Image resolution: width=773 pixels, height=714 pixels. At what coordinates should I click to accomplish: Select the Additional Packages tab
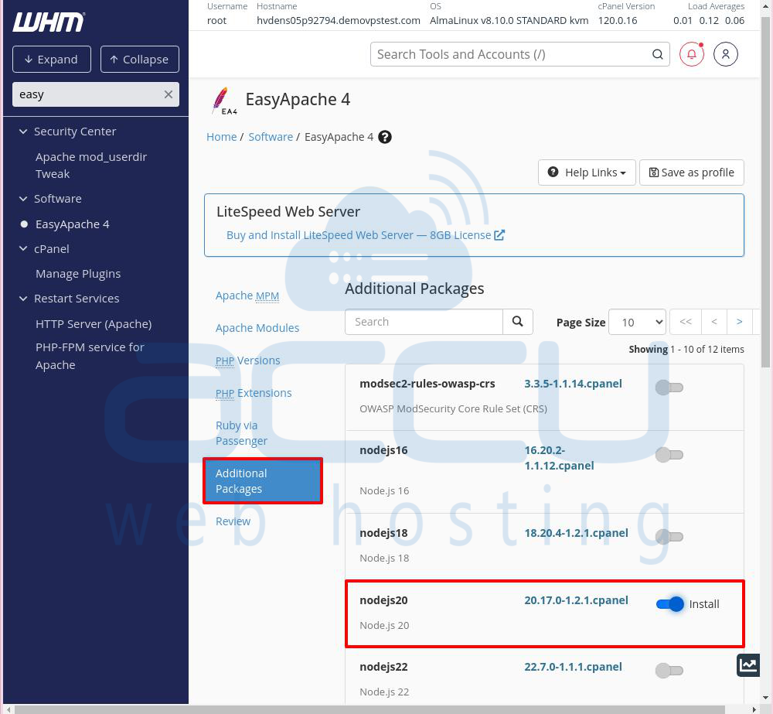click(x=263, y=481)
